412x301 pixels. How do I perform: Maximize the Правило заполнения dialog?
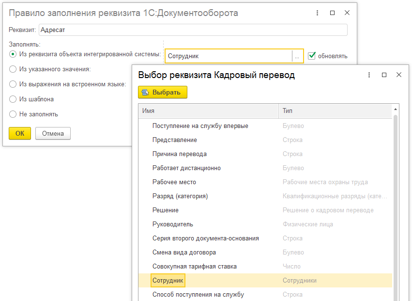[333, 13]
